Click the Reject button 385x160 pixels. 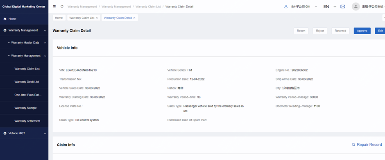coord(320,31)
